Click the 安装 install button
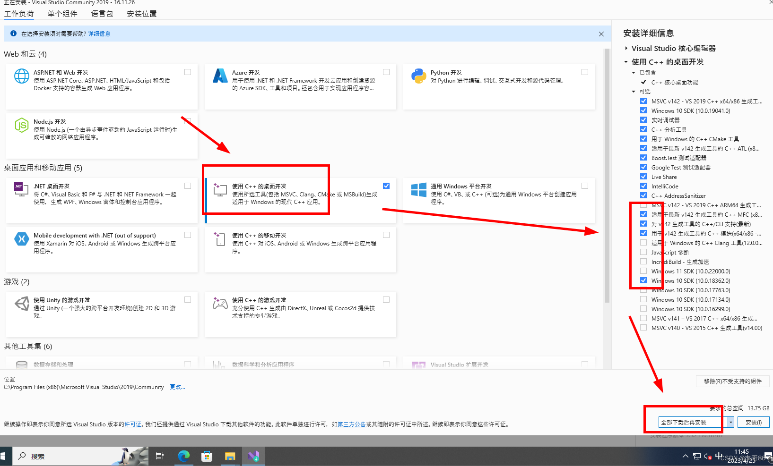 click(x=754, y=422)
